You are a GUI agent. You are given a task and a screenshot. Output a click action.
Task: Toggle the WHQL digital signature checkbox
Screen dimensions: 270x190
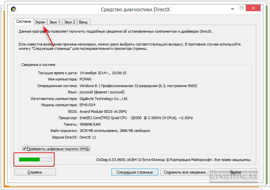click(24, 149)
